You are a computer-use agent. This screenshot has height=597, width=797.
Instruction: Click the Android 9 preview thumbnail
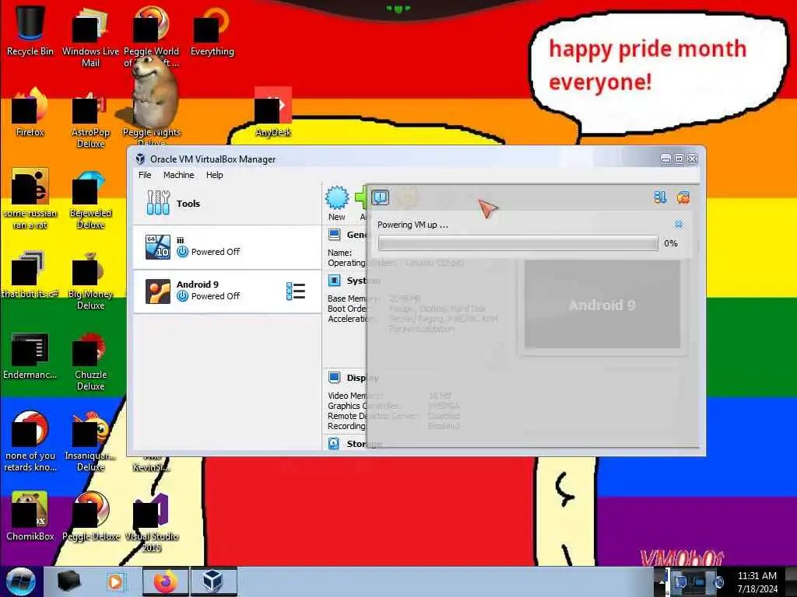tap(602, 305)
